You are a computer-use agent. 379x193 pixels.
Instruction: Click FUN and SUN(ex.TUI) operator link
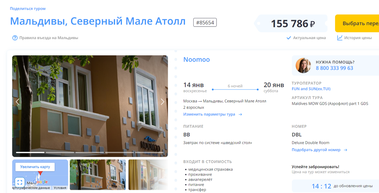point(311,89)
